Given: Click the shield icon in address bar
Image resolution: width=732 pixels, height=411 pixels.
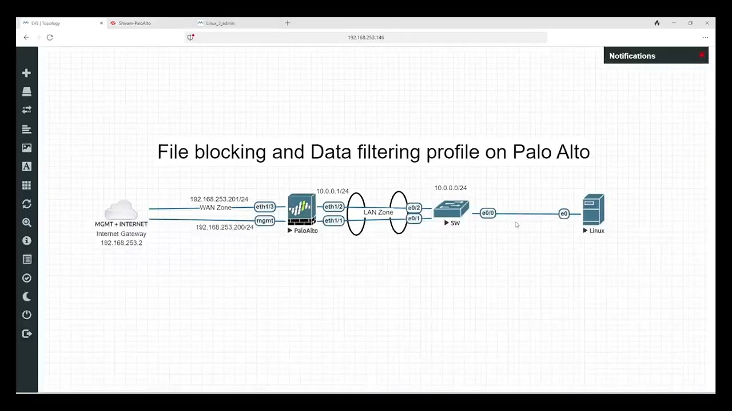Looking at the screenshot, I should coord(190,37).
